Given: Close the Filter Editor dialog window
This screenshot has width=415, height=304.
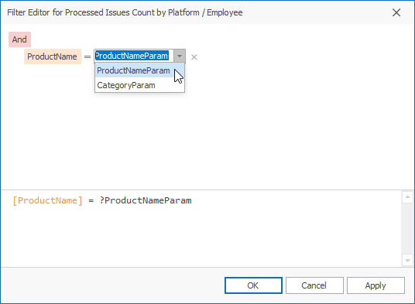Looking at the screenshot, I should (x=396, y=12).
